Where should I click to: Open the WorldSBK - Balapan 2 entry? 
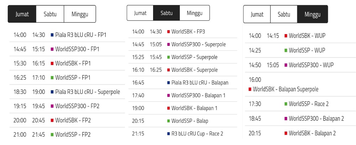pyautogui.click(x=312, y=133)
